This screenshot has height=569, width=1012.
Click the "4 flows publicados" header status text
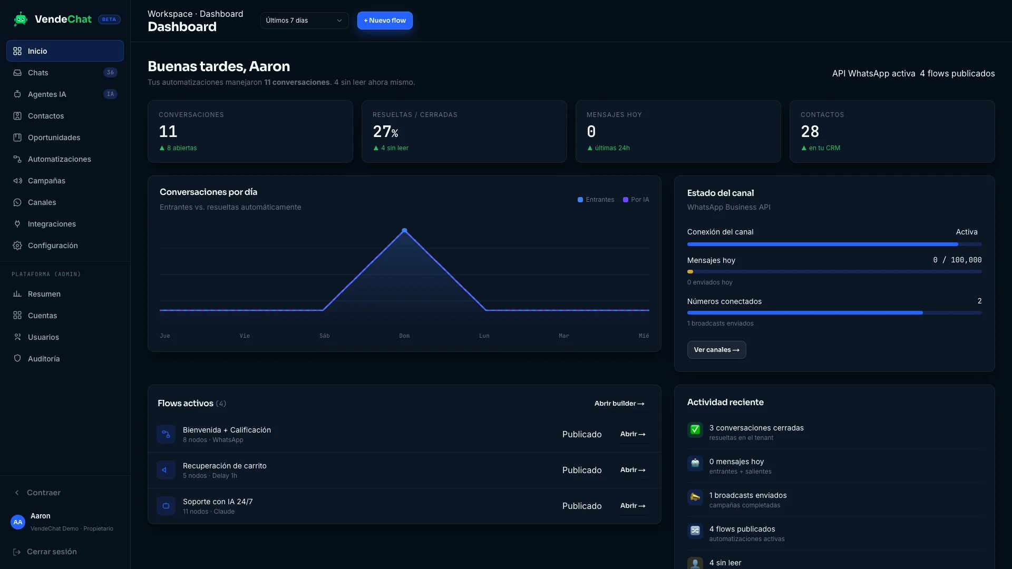[957, 74]
